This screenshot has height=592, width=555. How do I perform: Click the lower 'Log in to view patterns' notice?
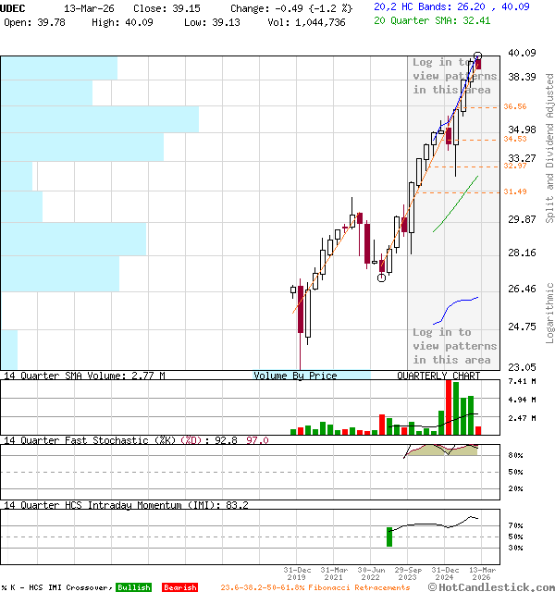click(453, 346)
